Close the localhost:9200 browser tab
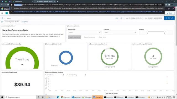The height and width of the screenshot is (99, 177). [32, 2]
